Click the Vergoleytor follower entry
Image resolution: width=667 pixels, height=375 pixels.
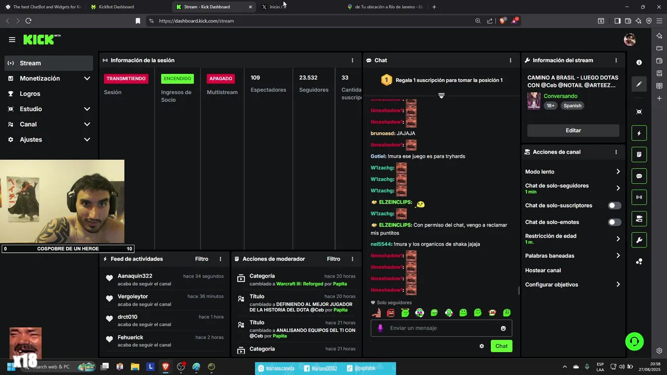[165, 300]
